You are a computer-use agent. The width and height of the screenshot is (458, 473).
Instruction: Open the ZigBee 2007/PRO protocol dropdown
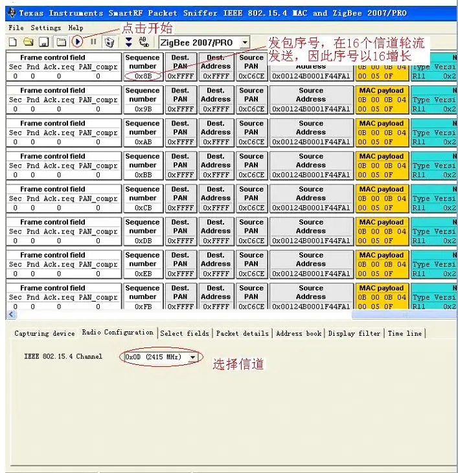coord(245,42)
